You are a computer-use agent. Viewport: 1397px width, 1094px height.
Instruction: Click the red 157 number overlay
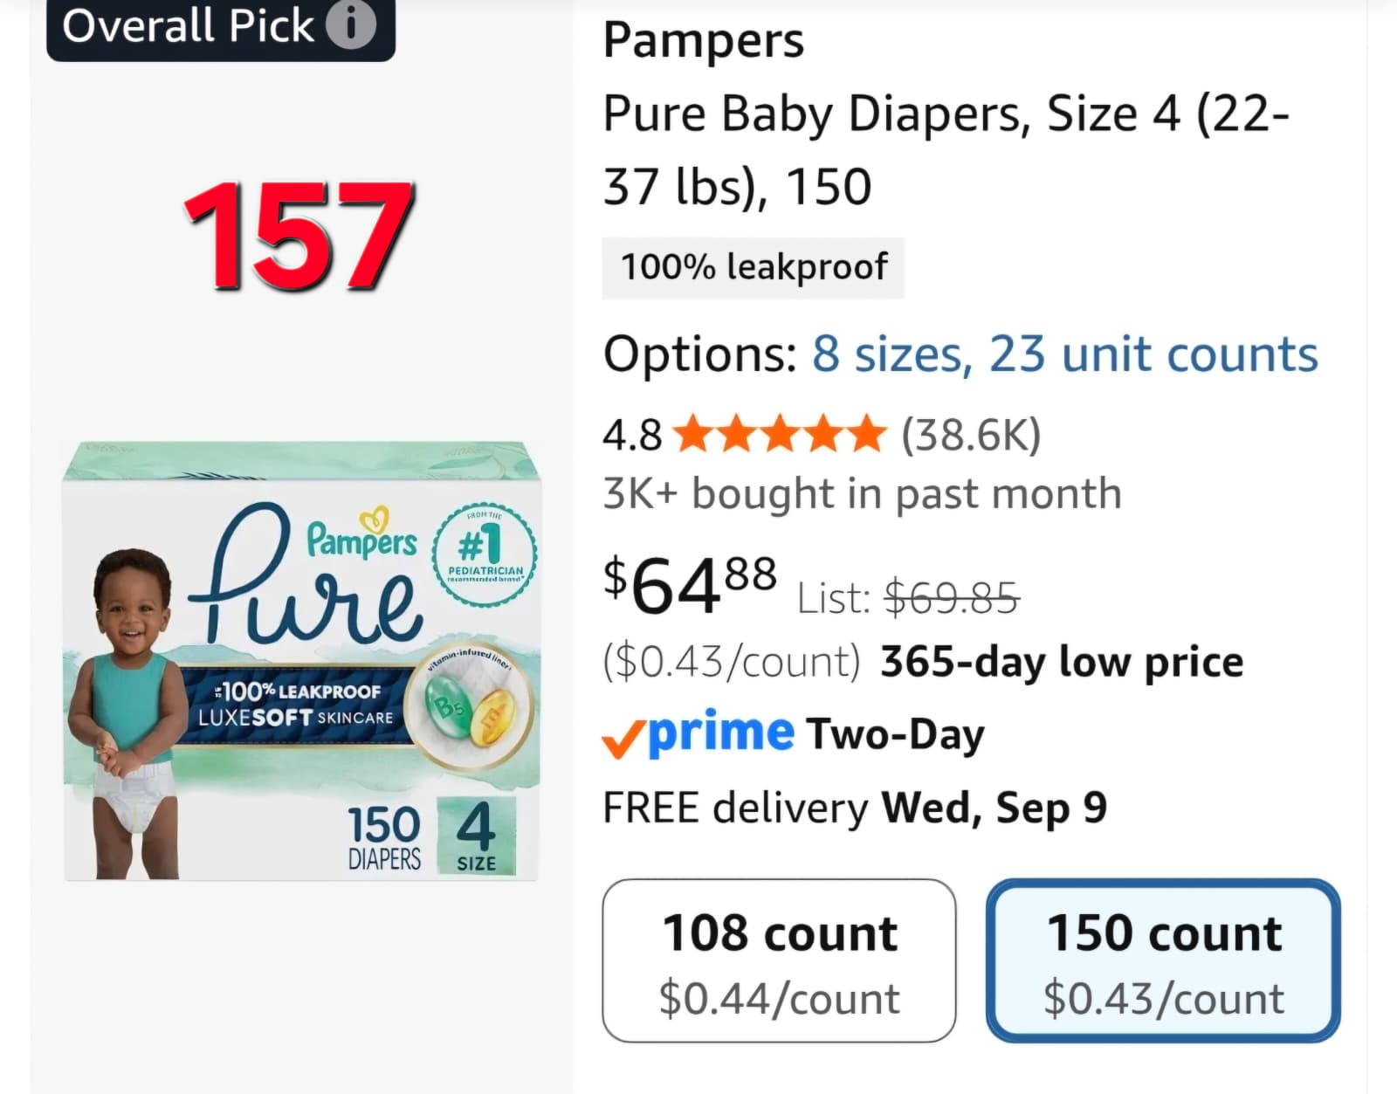click(x=299, y=235)
